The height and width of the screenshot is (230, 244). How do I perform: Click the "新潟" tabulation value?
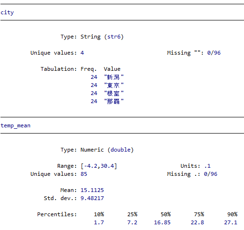pos(114,77)
